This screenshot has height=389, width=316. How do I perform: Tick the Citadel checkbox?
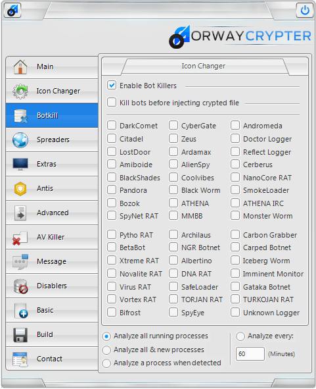pyautogui.click(x=112, y=138)
